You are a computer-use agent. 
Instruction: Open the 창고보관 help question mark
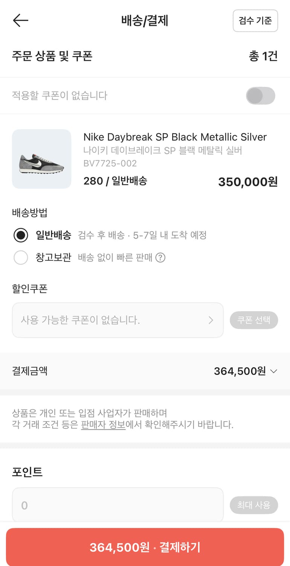tap(160, 258)
